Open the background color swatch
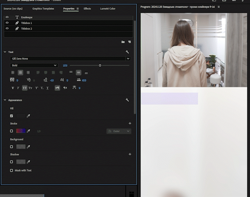This screenshot has width=250, height=197. point(21,147)
